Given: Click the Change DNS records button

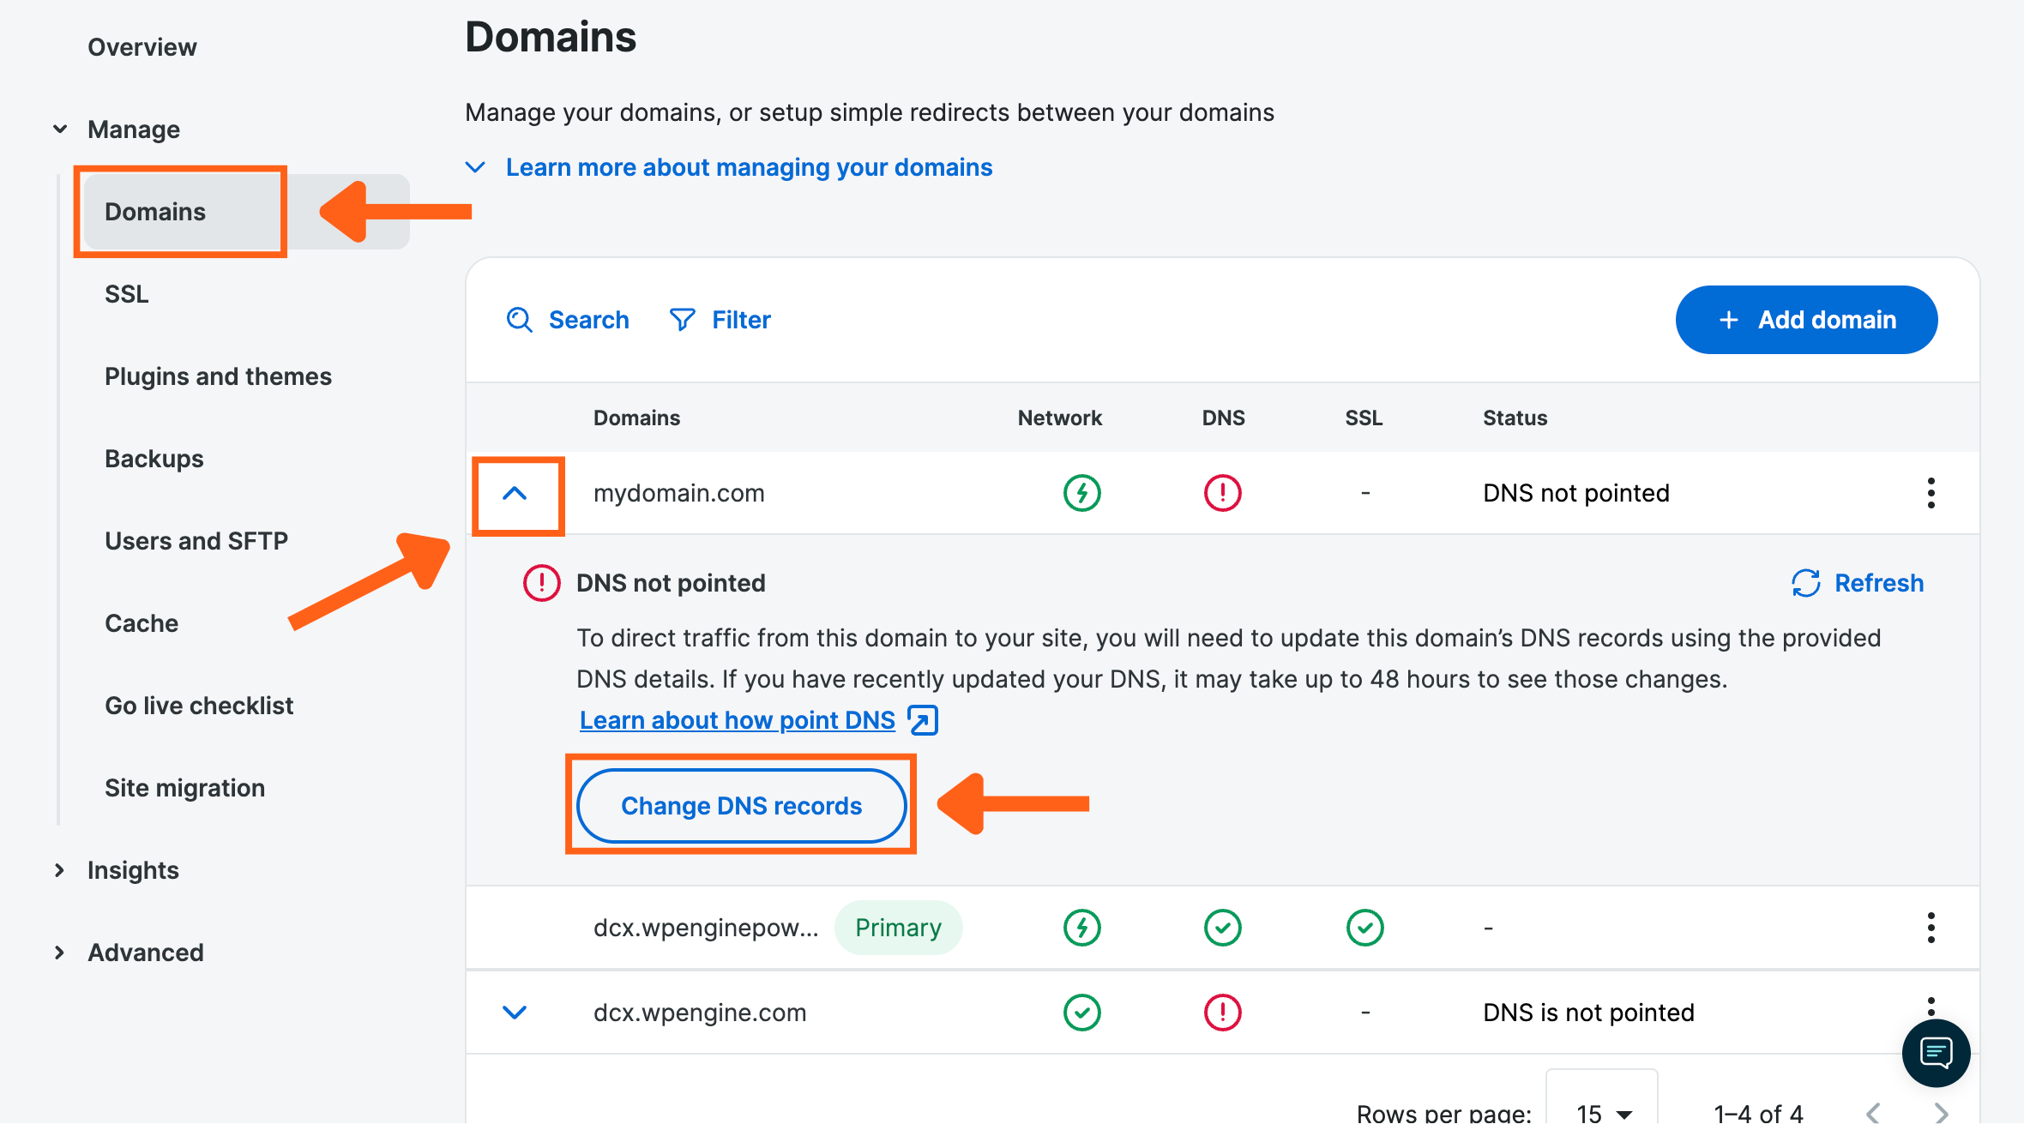Looking at the screenshot, I should tap(741, 805).
